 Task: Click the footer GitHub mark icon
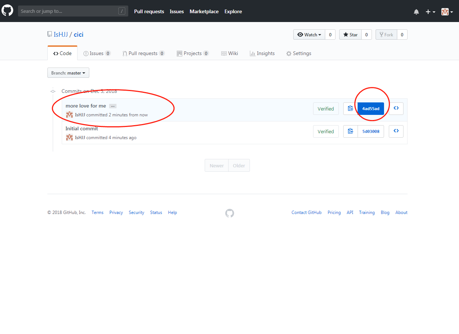click(x=230, y=213)
